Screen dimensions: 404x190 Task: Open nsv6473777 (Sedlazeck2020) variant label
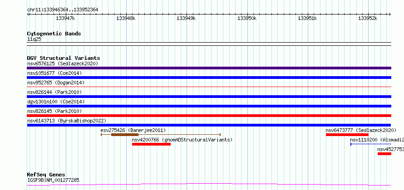click(361, 130)
